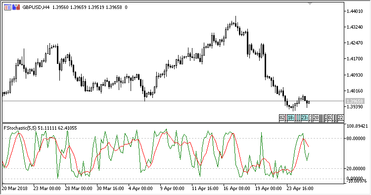Click the 1.40160 price scale value
Image resolution: width=371 pixels, height=195 pixels.
coord(355,91)
